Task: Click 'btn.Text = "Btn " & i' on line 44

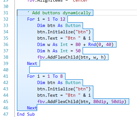Action: (x=64, y=95)
